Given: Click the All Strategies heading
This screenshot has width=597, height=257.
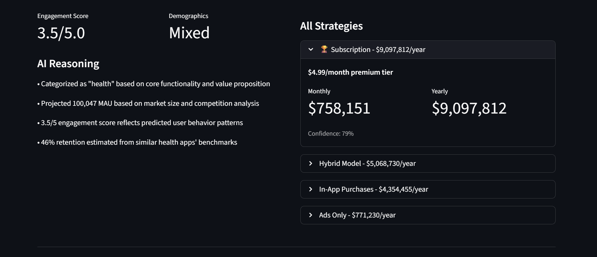Looking at the screenshot, I should coord(331,26).
